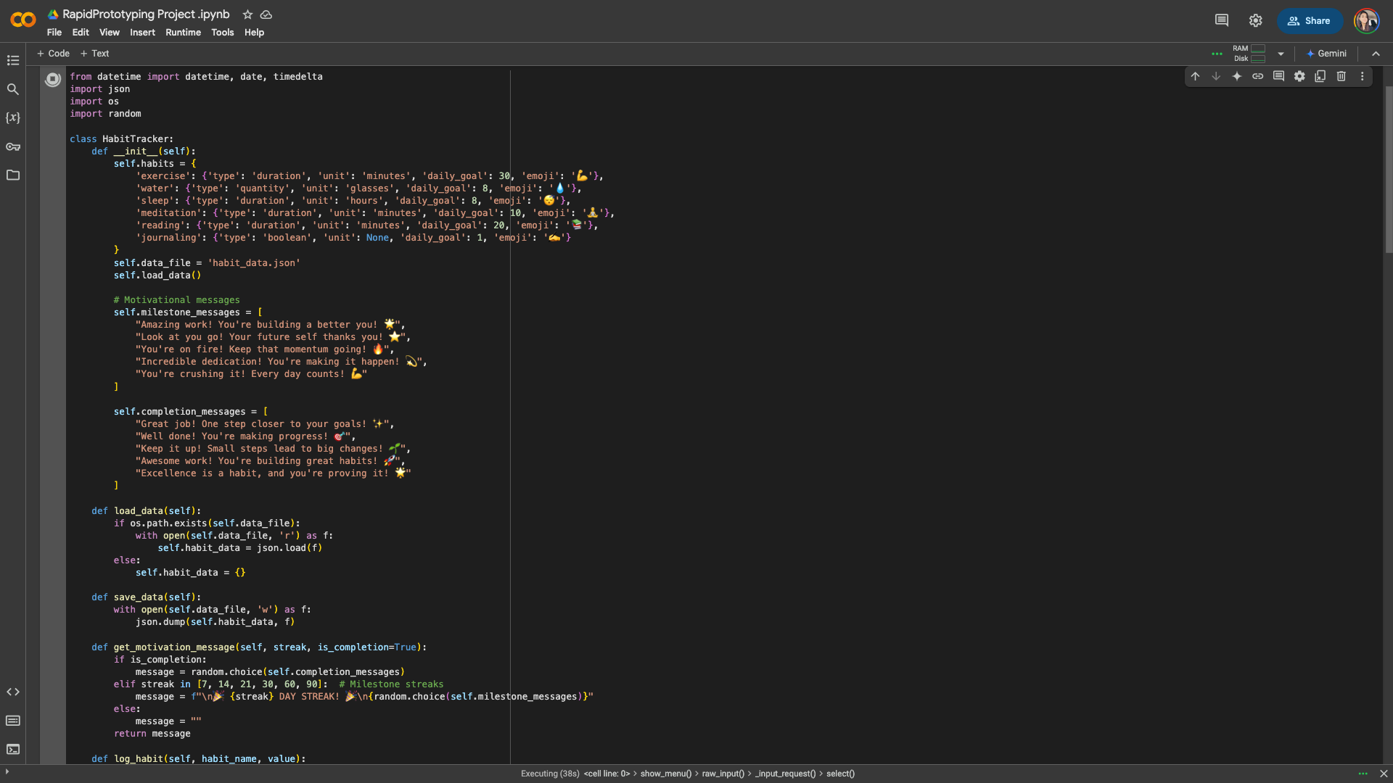This screenshot has width=1393, height=783.
Task: Open the Help menu
Action: pyautogui.click(x=254, y=33)
